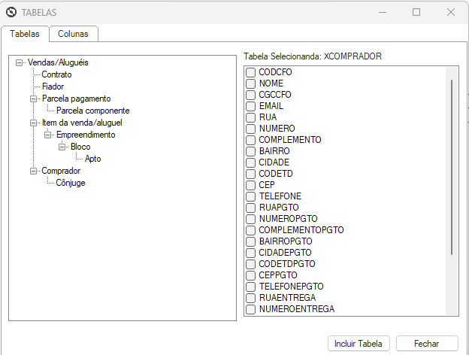The width and height of the screenshot is (469, 355).
Task: Check the CEP column checkbox
Action: 250,185
